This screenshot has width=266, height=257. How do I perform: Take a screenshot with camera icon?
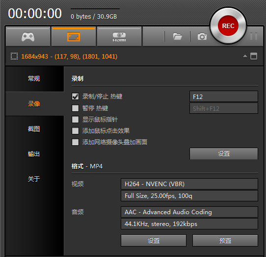202,36
